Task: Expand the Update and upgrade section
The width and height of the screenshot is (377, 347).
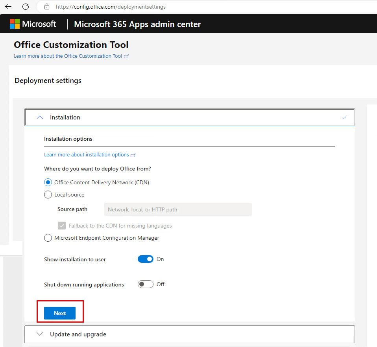Action: tap(39, 334)
